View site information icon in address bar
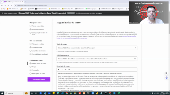Image resolution: width=170 pixels, height=95 pixels. (x=15, y=6)
